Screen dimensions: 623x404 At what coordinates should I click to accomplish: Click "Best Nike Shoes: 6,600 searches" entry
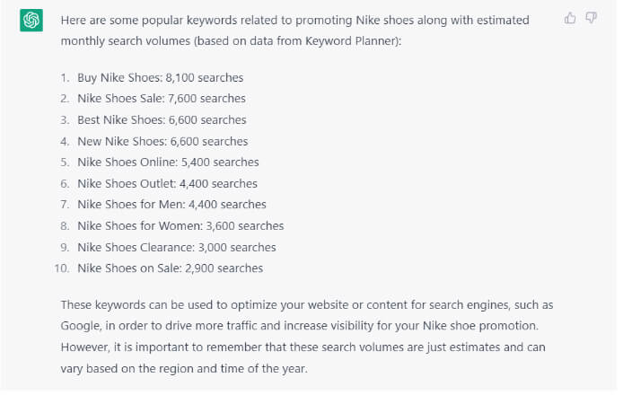click(x=162, y=120)
